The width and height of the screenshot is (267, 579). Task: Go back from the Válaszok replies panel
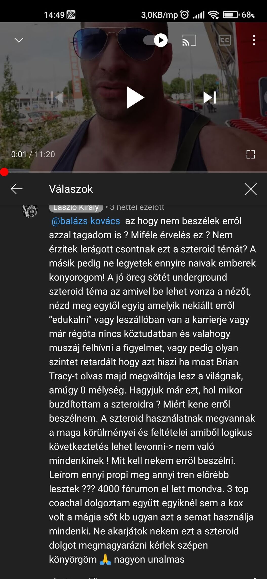pos(17,189)
